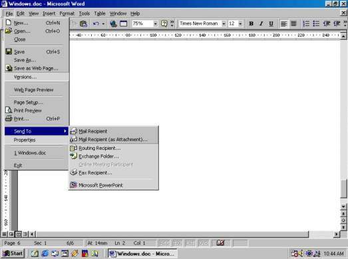This screenshot has width=348, height=259.
Task: Open the Web Toolbar globe icon
Action: pyautogui.click(x=113, y=23)
